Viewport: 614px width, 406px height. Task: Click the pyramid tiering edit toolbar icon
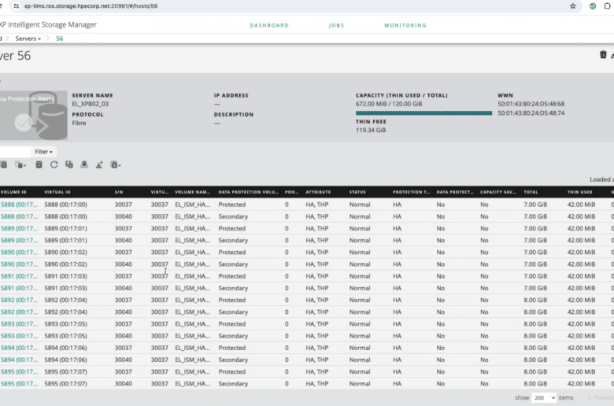[x=99, y=164]
